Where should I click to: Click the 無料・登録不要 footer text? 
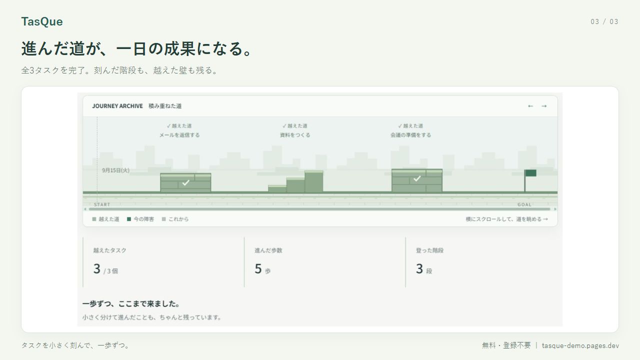pyautogui.click(x=506, y=345)
